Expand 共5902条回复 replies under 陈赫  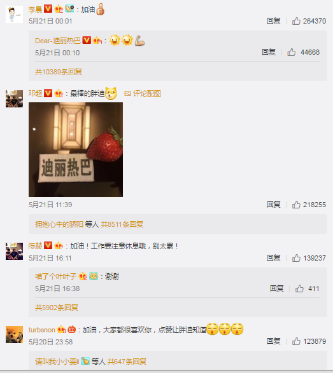pyautogui.click(x=57, y=308)
